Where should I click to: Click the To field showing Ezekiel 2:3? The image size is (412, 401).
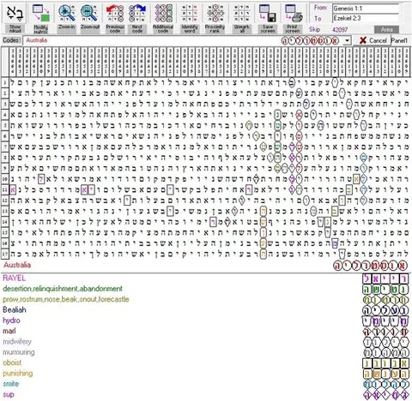point(366,18)
